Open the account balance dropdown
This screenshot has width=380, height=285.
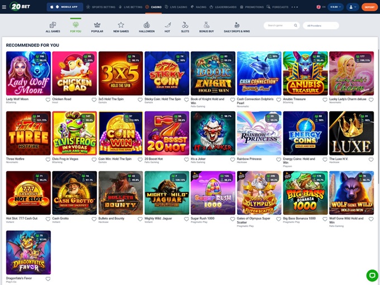(x=335, y=7)
